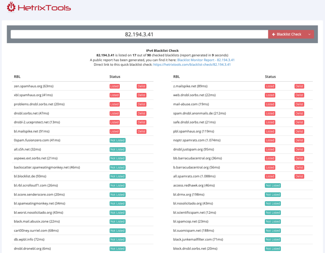Click the HetrixTools logo
The height and width of the screenshot is (253, 325).
pos(39,8)
